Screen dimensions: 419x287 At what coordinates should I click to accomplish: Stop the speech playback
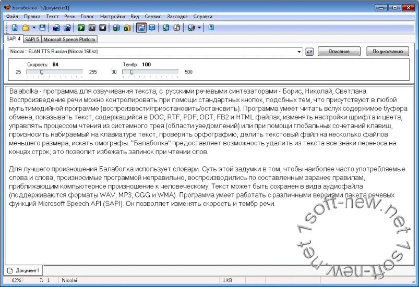[103, 28]
